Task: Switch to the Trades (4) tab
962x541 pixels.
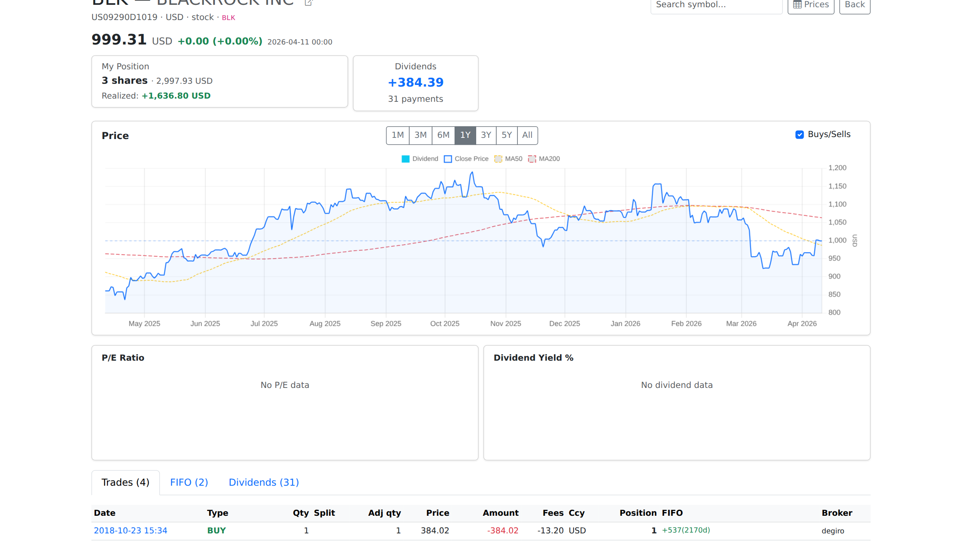Action: click(125, 482)
